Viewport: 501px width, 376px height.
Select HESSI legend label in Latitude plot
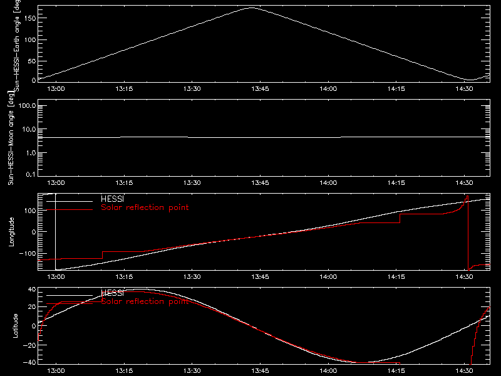pos(112,293)
